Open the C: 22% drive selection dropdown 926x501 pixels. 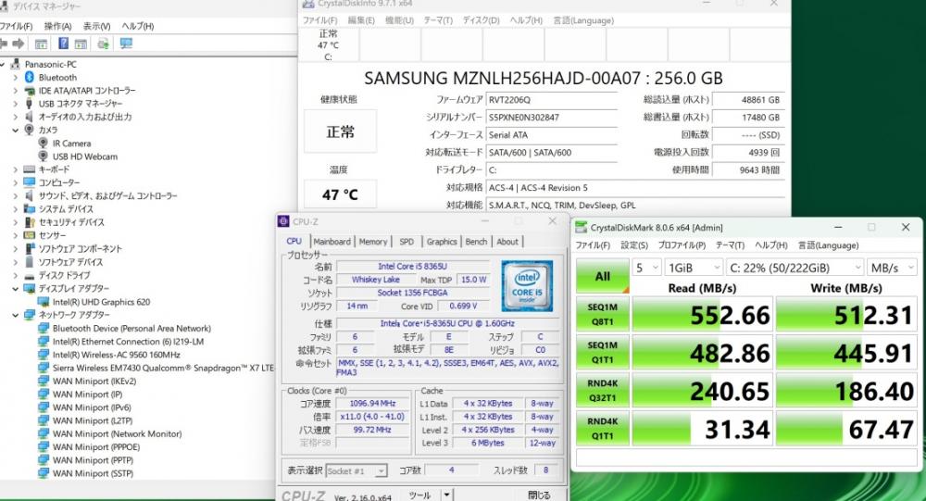[x=795, y=268]
